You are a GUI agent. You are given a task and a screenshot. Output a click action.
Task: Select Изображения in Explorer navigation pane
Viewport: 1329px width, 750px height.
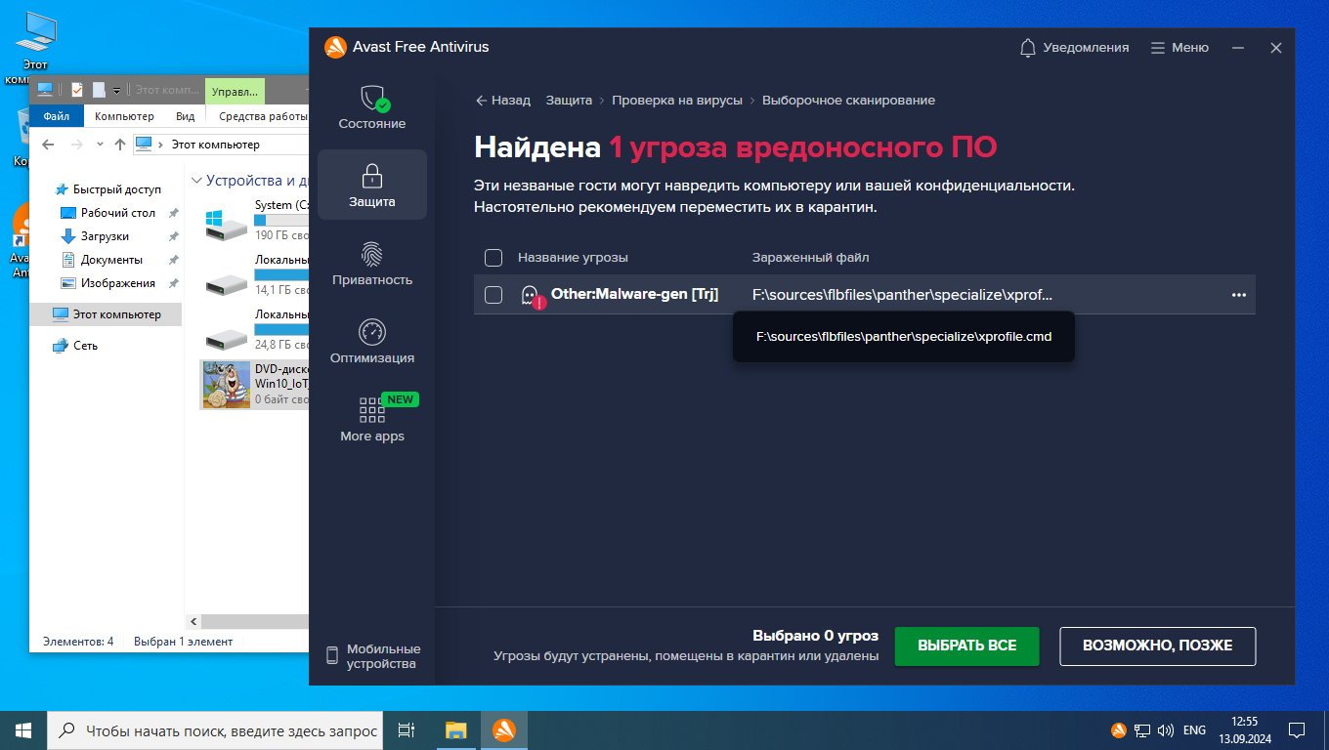pyautogui.click(x=117, y=283)
